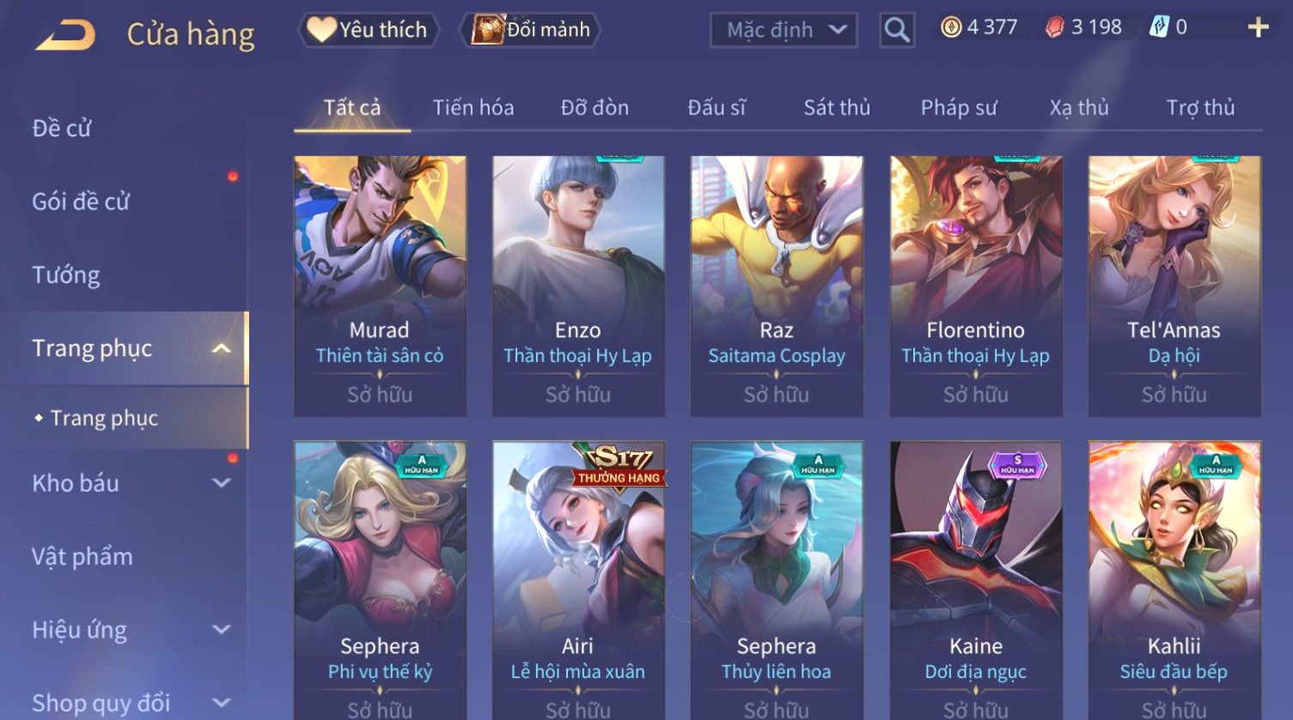Screen dimensions: 1293x720
Task: Expand the Hiệu ứng sidebar section
Action: click(221, 630)
